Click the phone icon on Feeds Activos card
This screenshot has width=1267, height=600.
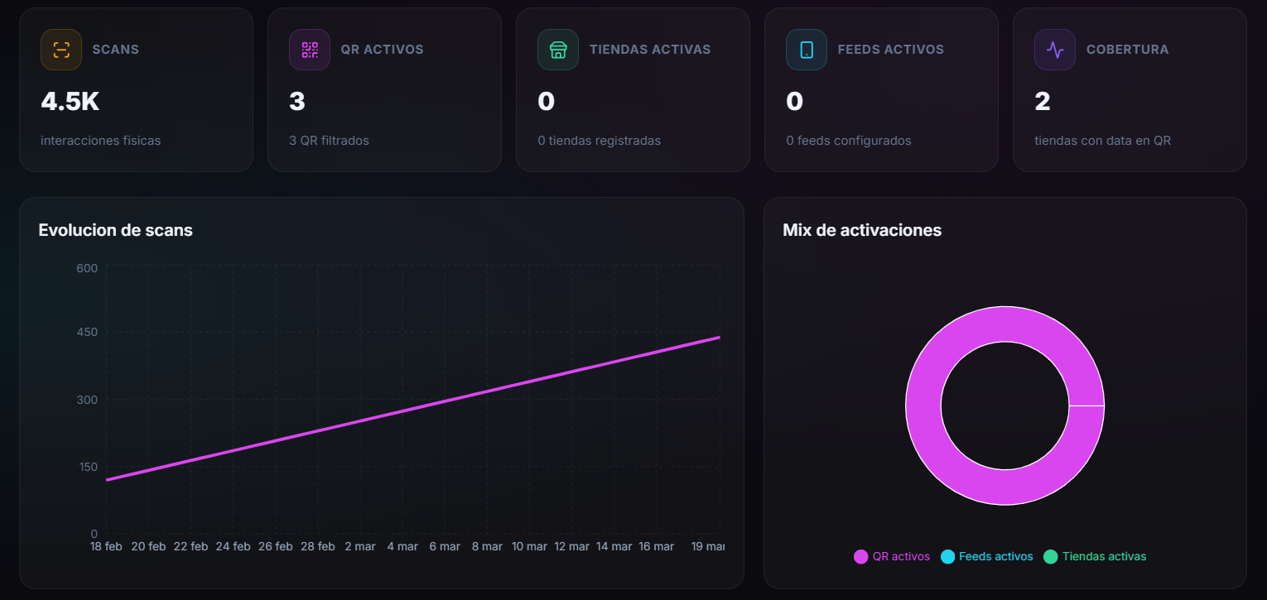coord(806,50)
